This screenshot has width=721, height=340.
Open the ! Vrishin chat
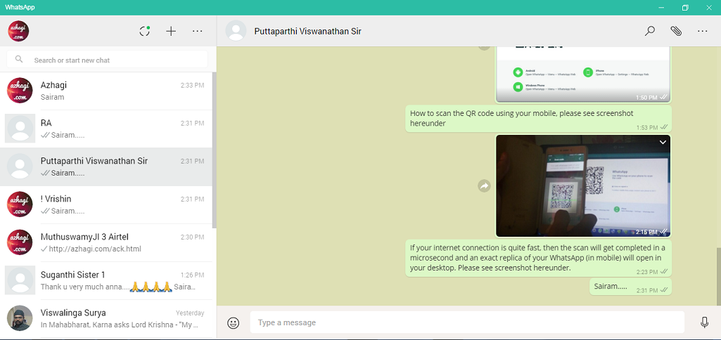point(106,205)
